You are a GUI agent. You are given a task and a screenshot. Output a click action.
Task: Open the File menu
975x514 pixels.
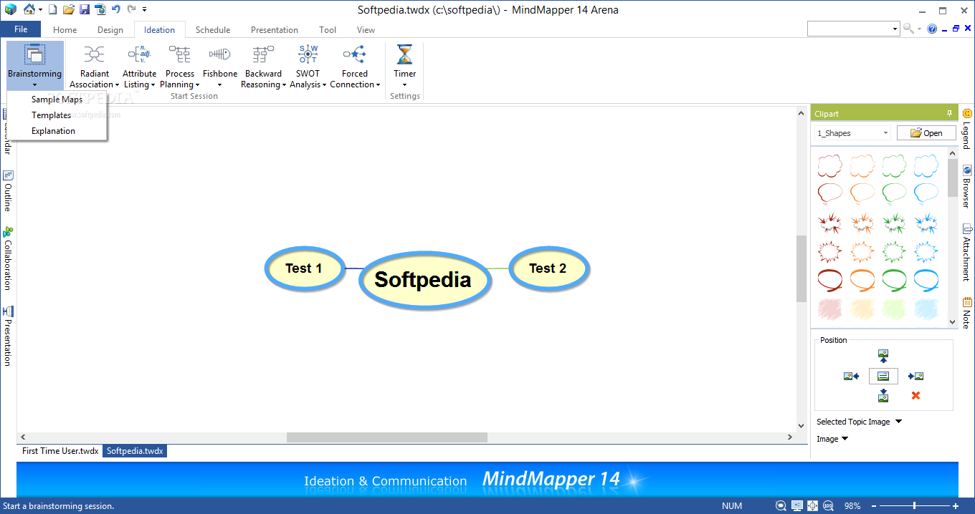tap(20, 29)
